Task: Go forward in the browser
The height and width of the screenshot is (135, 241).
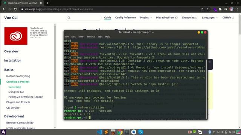Action: [x=9, y=9]
